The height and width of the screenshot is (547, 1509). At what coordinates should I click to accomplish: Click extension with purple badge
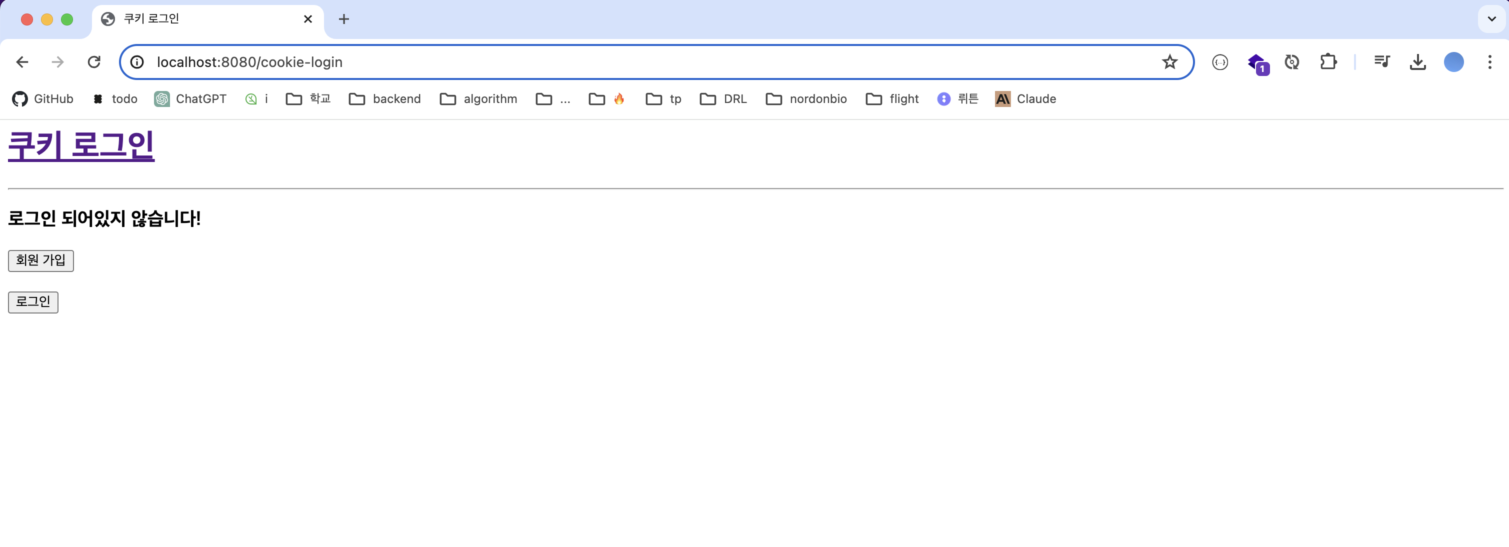tap(1256, 62)
